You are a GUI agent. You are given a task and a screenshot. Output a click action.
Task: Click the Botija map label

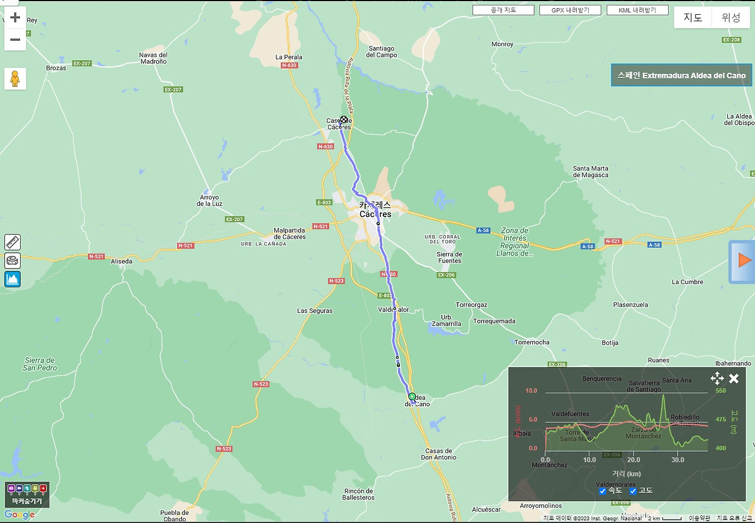610,343
